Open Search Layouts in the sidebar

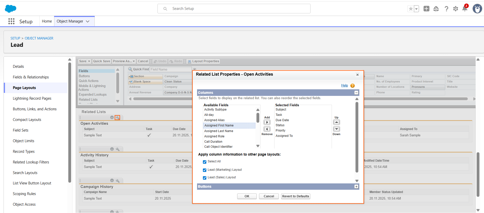(x=25, y=173)
